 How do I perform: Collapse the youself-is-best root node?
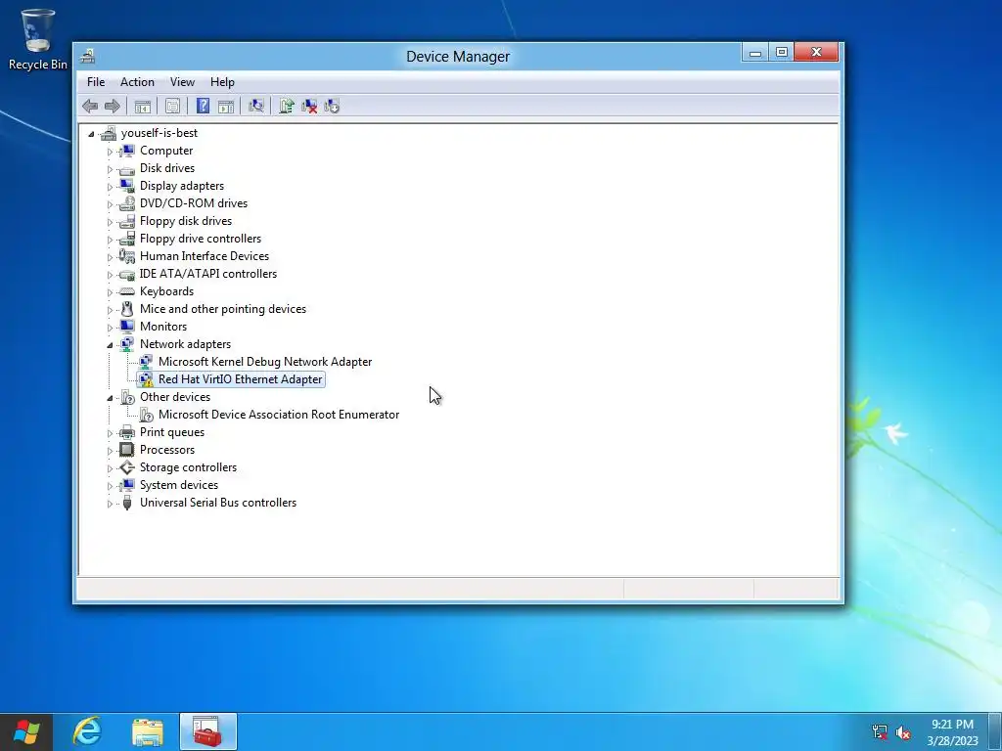(x=91, y=134)
